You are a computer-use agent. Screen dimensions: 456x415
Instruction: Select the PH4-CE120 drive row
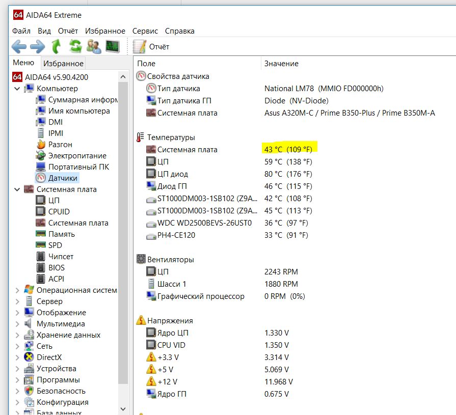click(227, 235)
